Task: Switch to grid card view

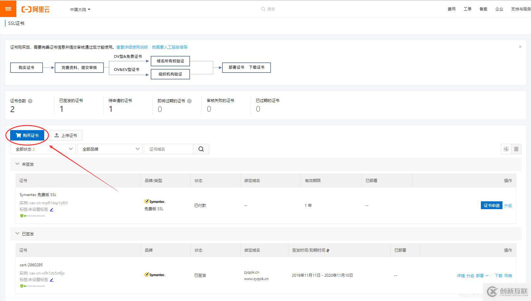Action: coord(506,149)
